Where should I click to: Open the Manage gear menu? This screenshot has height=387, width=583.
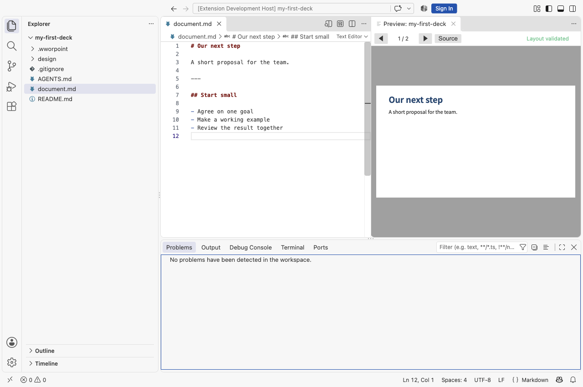12,362
